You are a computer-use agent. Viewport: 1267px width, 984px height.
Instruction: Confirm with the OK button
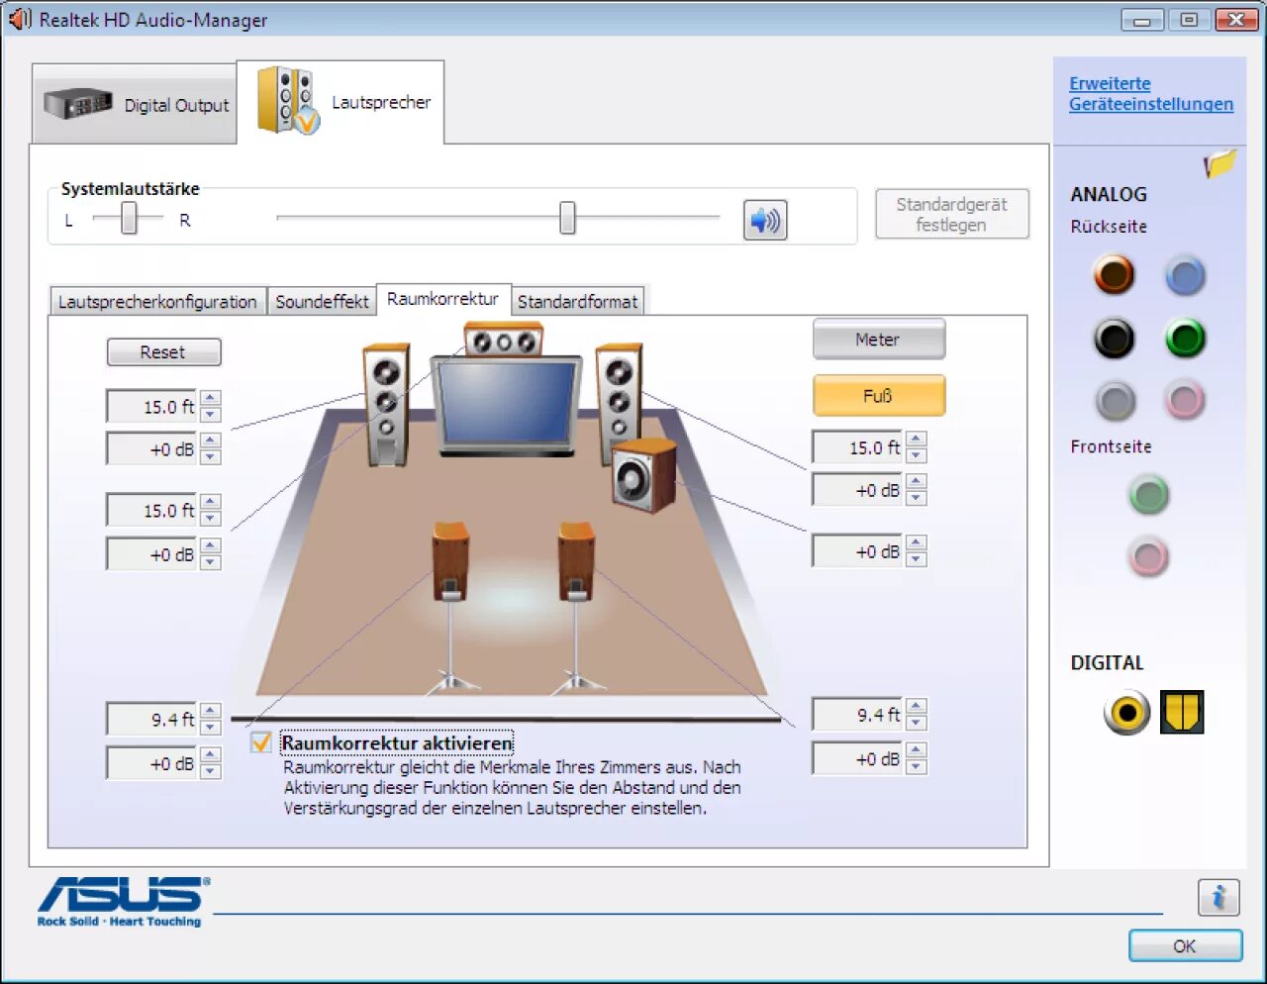point(1185,946)
